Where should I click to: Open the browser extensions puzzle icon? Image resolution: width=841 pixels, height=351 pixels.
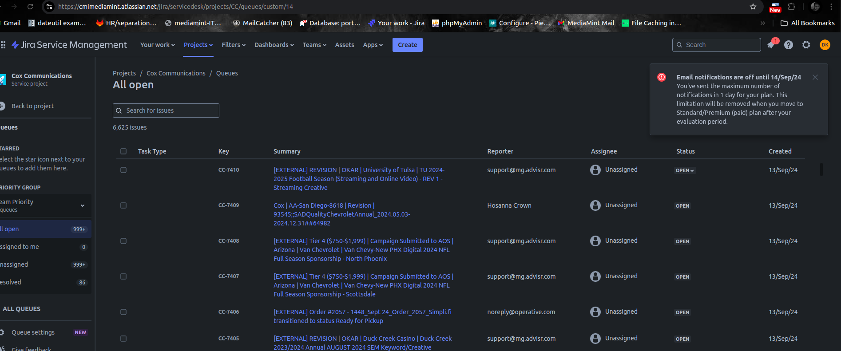point(791,7)
